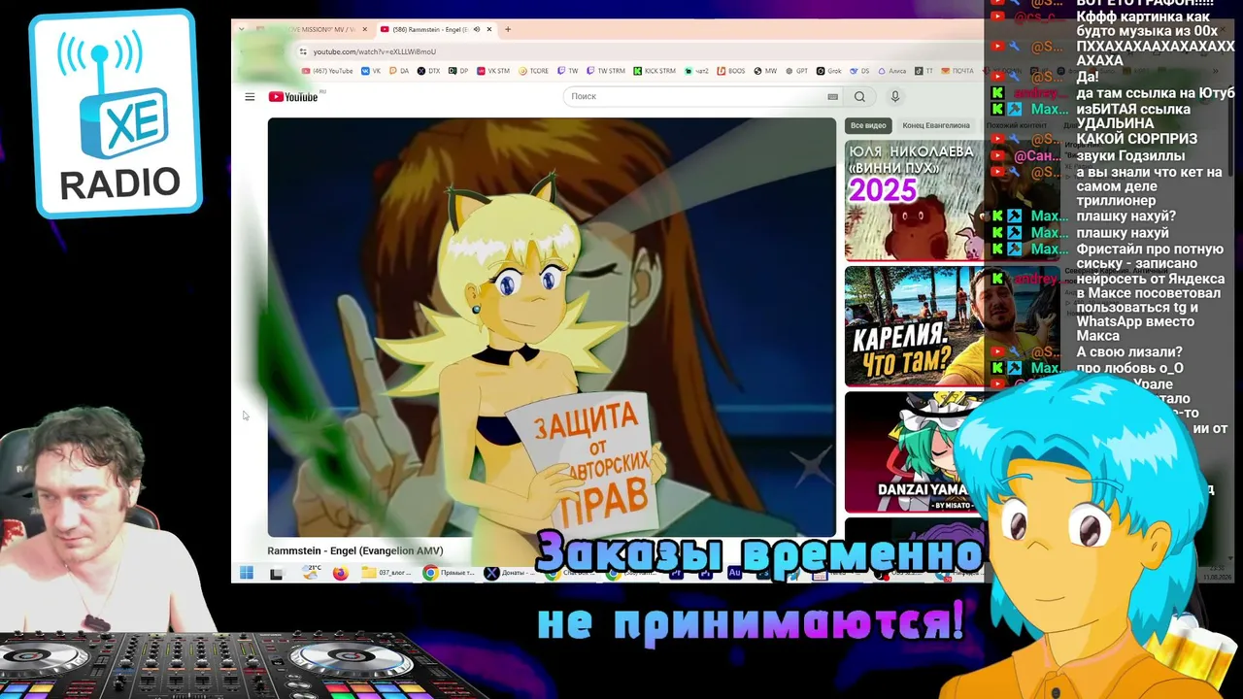
Task: Open the DS bookmark
Action: click(858, 71)
